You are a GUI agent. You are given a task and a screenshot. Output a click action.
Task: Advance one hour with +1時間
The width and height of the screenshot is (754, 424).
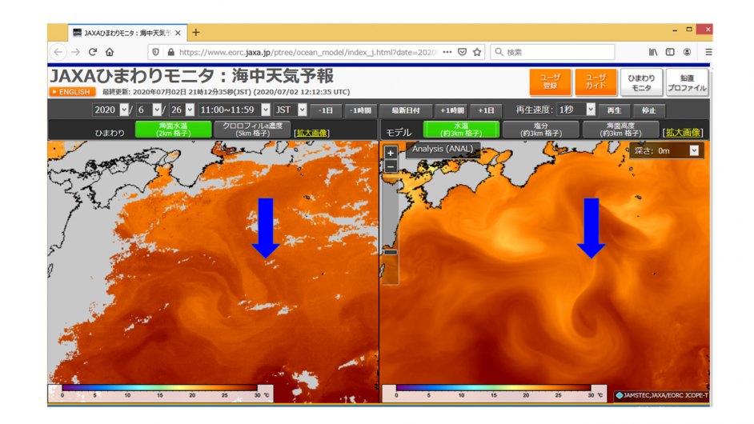click(452, 110)
